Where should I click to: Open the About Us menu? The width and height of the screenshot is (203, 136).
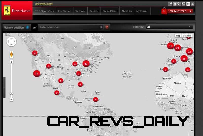pos(127,11)
